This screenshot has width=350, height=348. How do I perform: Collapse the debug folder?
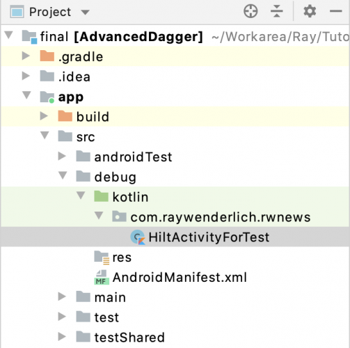click(x=63, y=175)
